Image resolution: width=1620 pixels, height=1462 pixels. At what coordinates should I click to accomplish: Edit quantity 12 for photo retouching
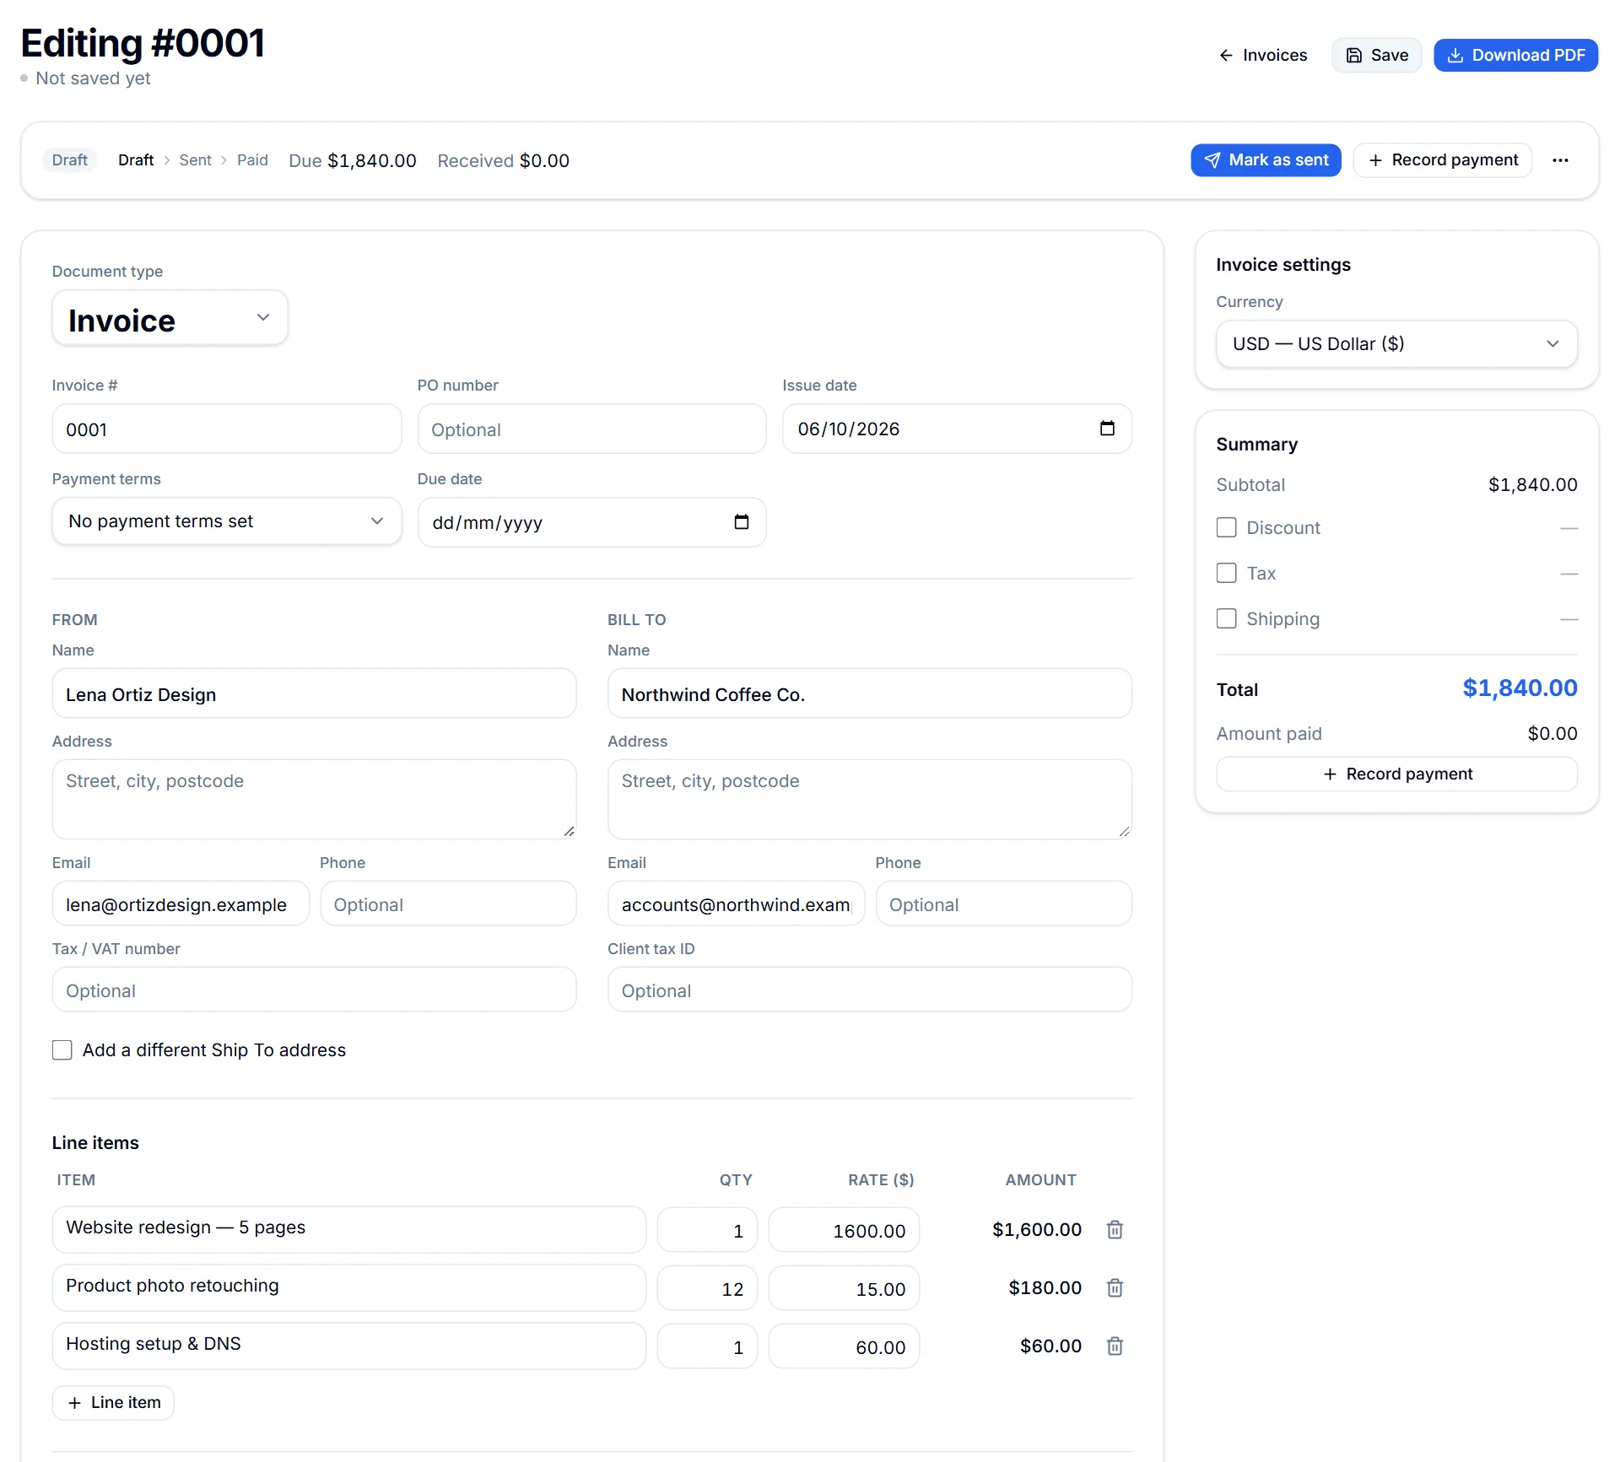tap(707, 1289)
